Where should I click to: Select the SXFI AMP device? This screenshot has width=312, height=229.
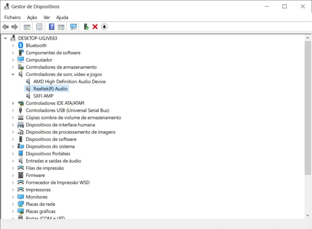pos(43,96)
